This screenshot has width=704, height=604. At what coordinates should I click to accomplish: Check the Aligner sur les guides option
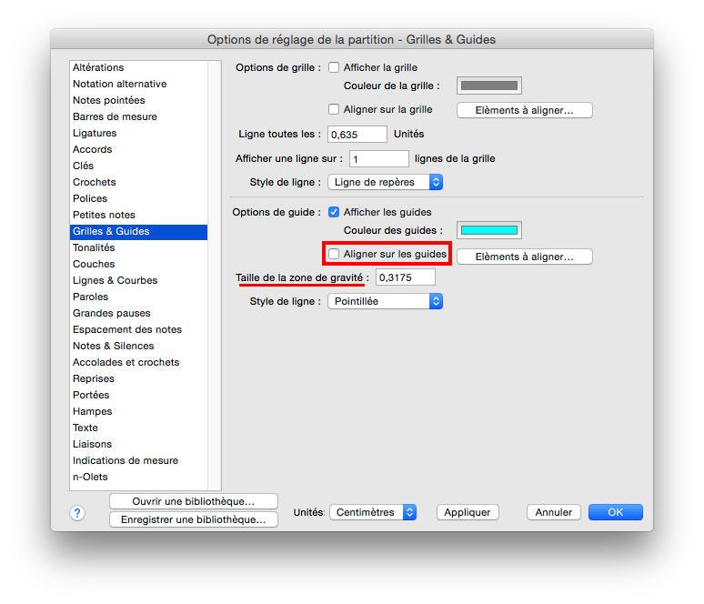pyautogui.click(x=334, y=254)
